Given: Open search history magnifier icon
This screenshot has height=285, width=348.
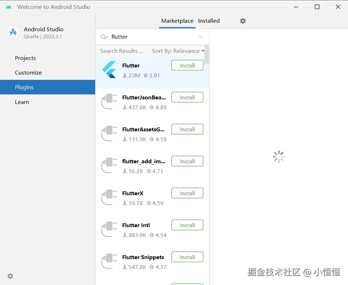Looking at the screenshot, I should [x=104, y=37].
